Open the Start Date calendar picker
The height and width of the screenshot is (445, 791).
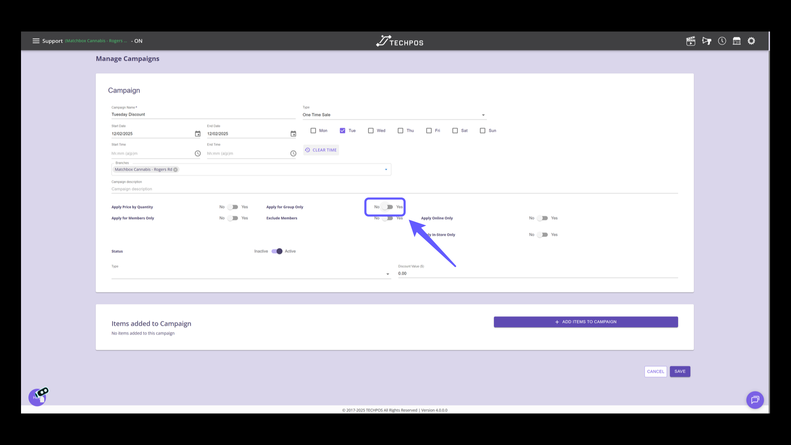(197, 133)
